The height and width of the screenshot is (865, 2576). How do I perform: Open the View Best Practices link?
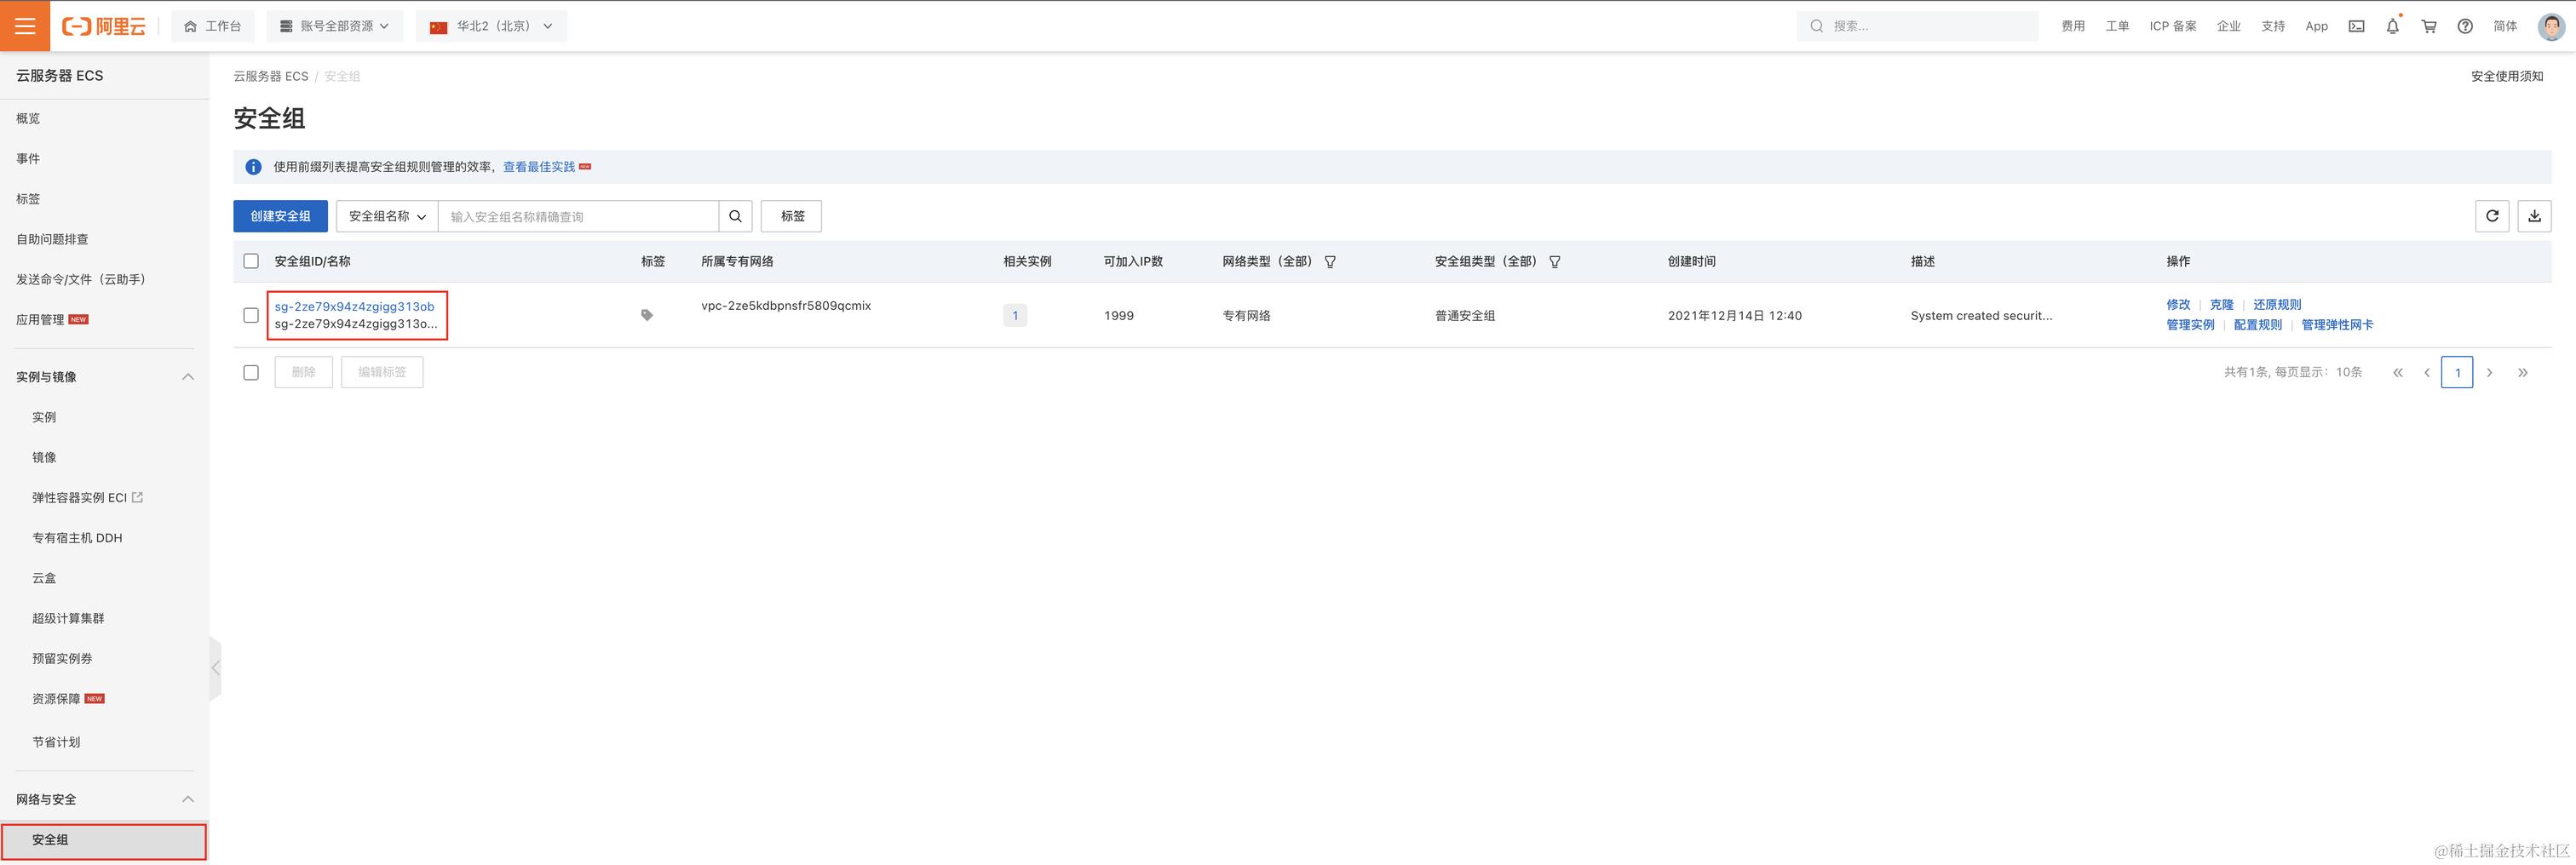(539, 167)
